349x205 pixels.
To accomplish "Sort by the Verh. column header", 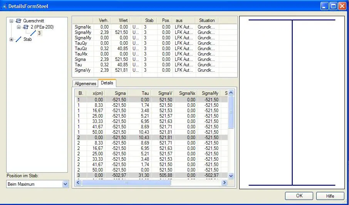I will click(102, 20).
